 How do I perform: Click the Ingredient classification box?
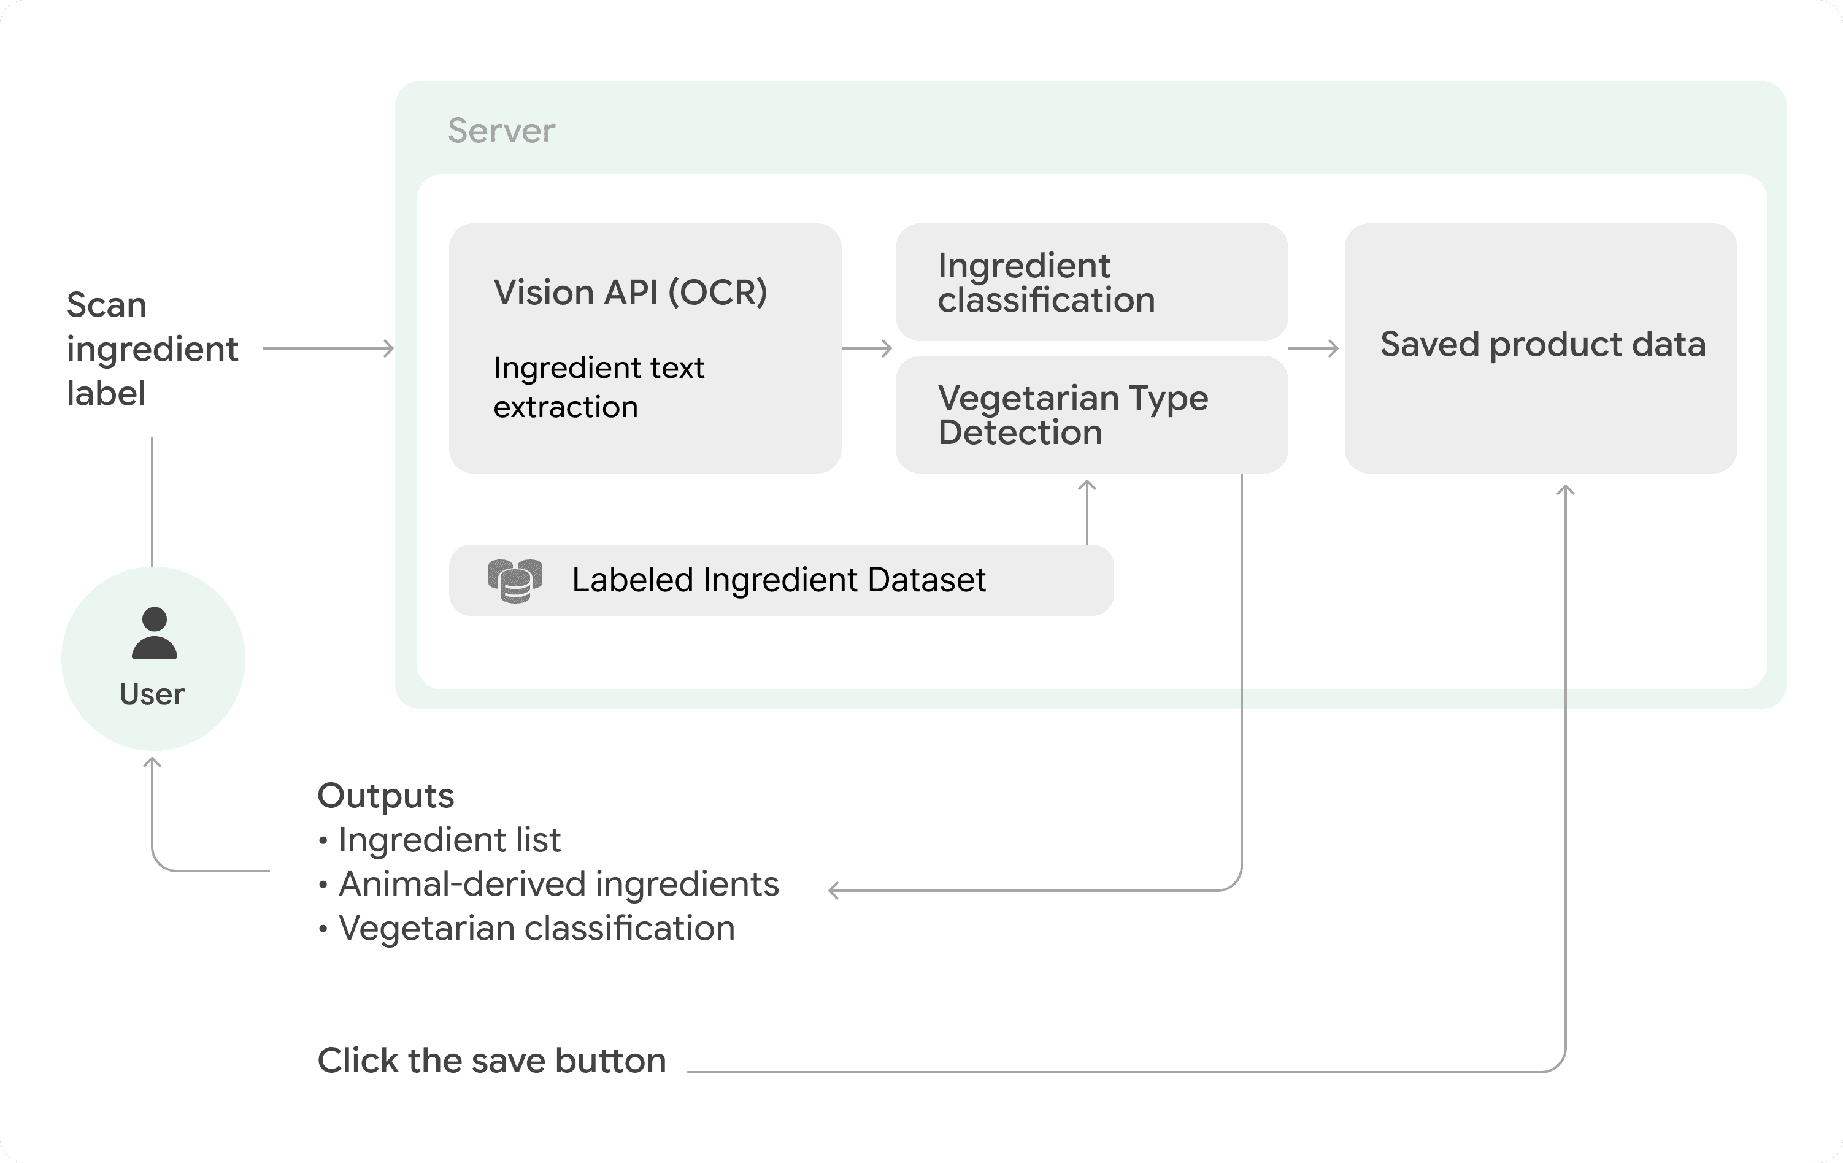1091,282
